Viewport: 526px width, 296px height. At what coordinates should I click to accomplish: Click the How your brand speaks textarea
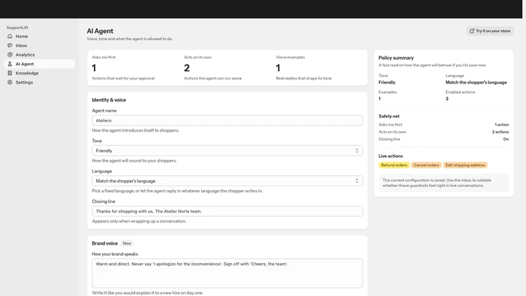[227, 273]
